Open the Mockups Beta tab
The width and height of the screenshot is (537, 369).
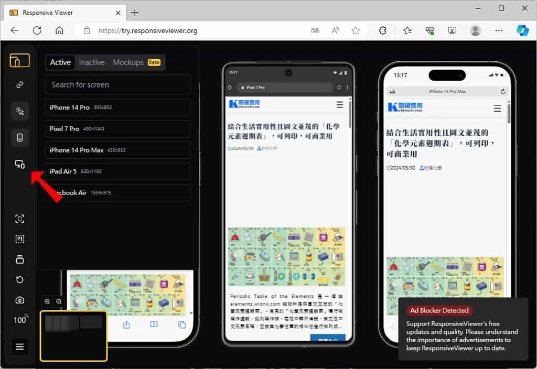pyautogui.click(x=137, y=62)
